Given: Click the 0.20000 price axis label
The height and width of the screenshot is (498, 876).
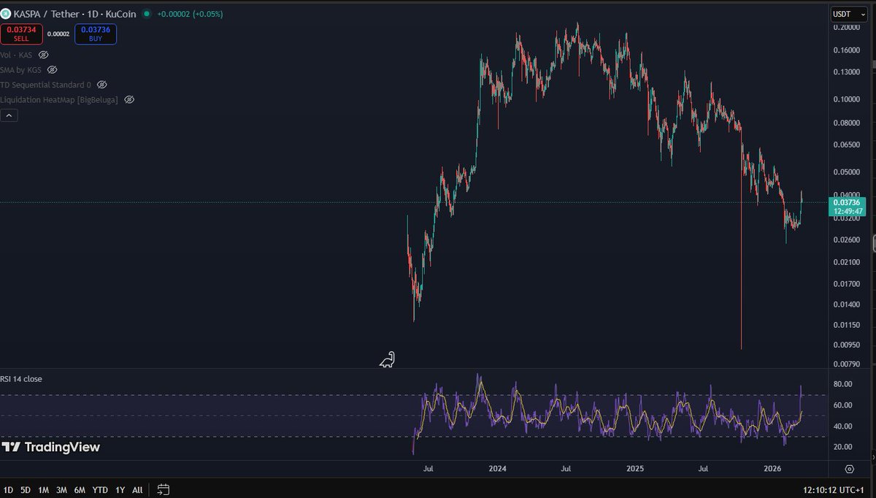Looking at the screenshot, I should (847, 28).
